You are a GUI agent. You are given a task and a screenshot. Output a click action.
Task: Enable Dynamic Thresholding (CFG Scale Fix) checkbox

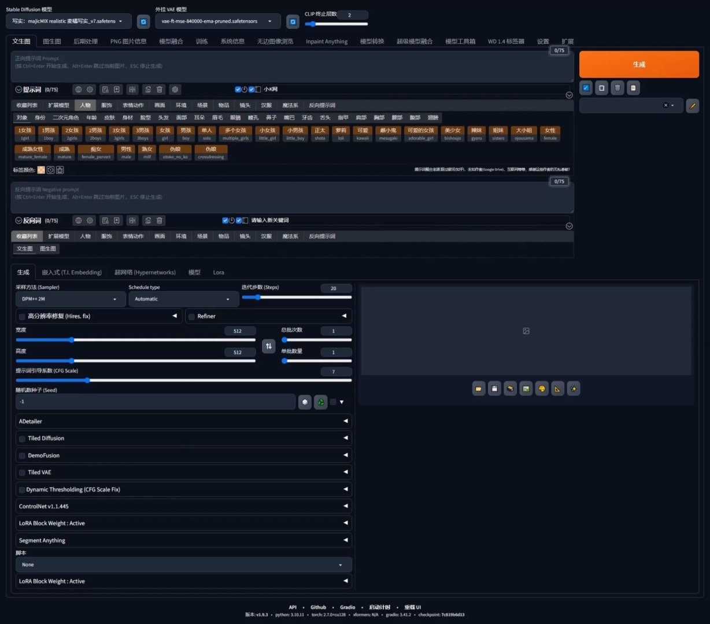pyautogui.click(x=22, y=490)
